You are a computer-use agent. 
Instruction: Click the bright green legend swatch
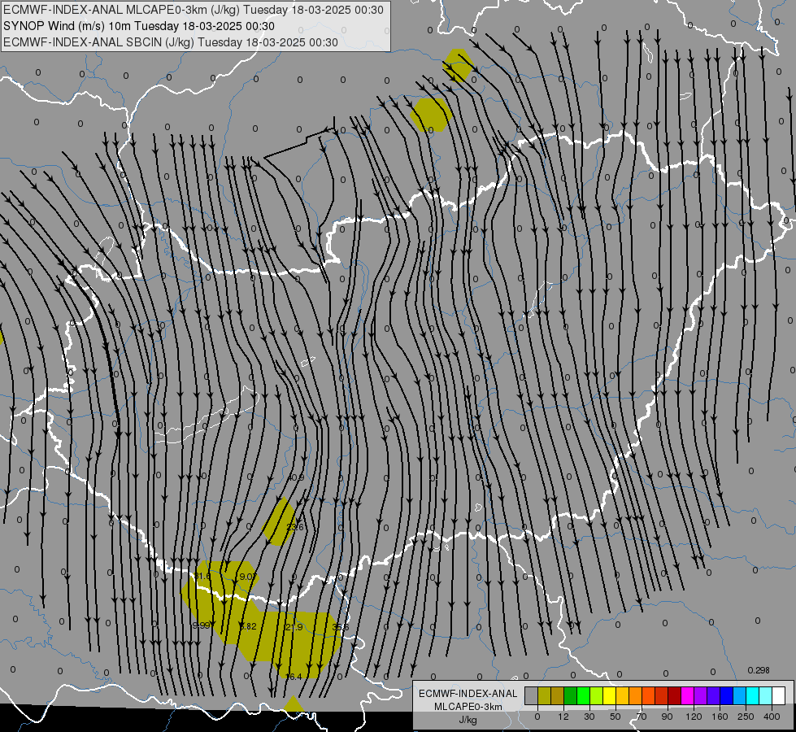coord(583,695)
